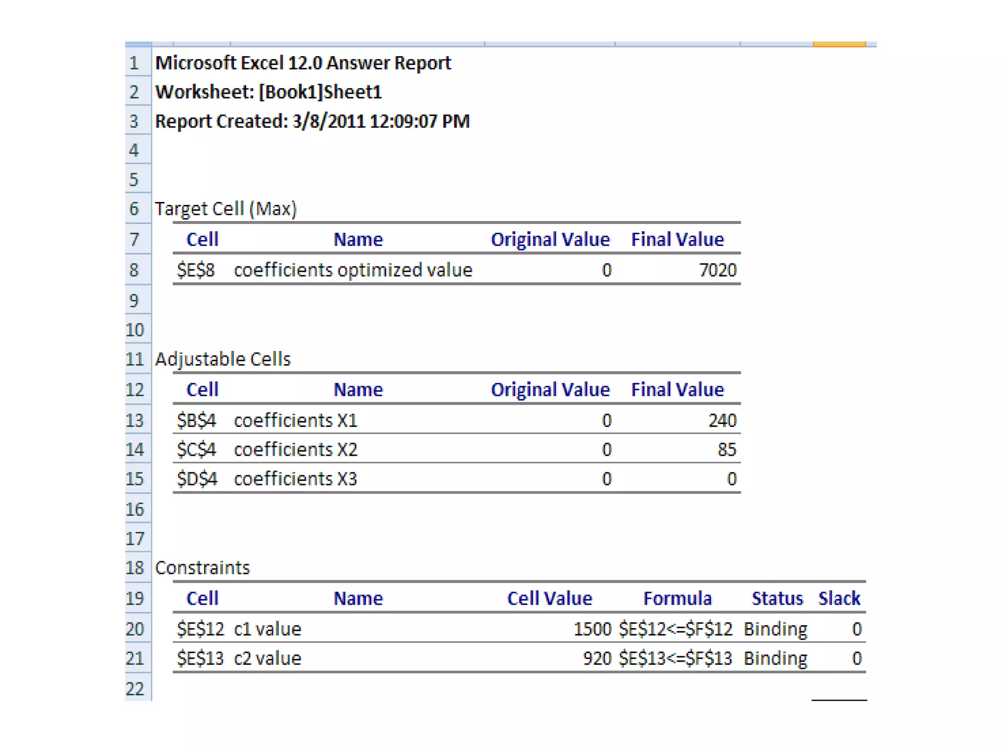Click coefficients X1 final value 240

722,420
